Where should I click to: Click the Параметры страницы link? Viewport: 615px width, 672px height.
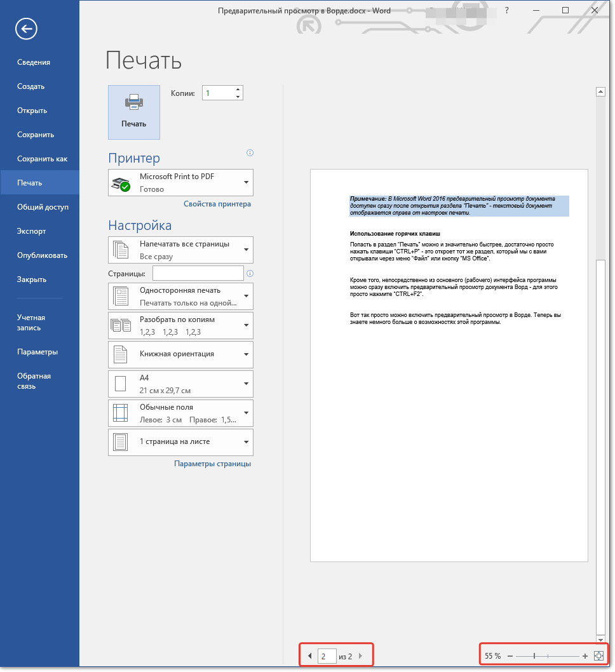pyautogui.click(x=212, y=464)
